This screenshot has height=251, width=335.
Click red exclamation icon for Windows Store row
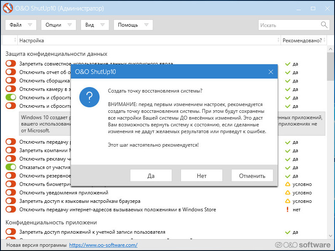tap(288, 210)
